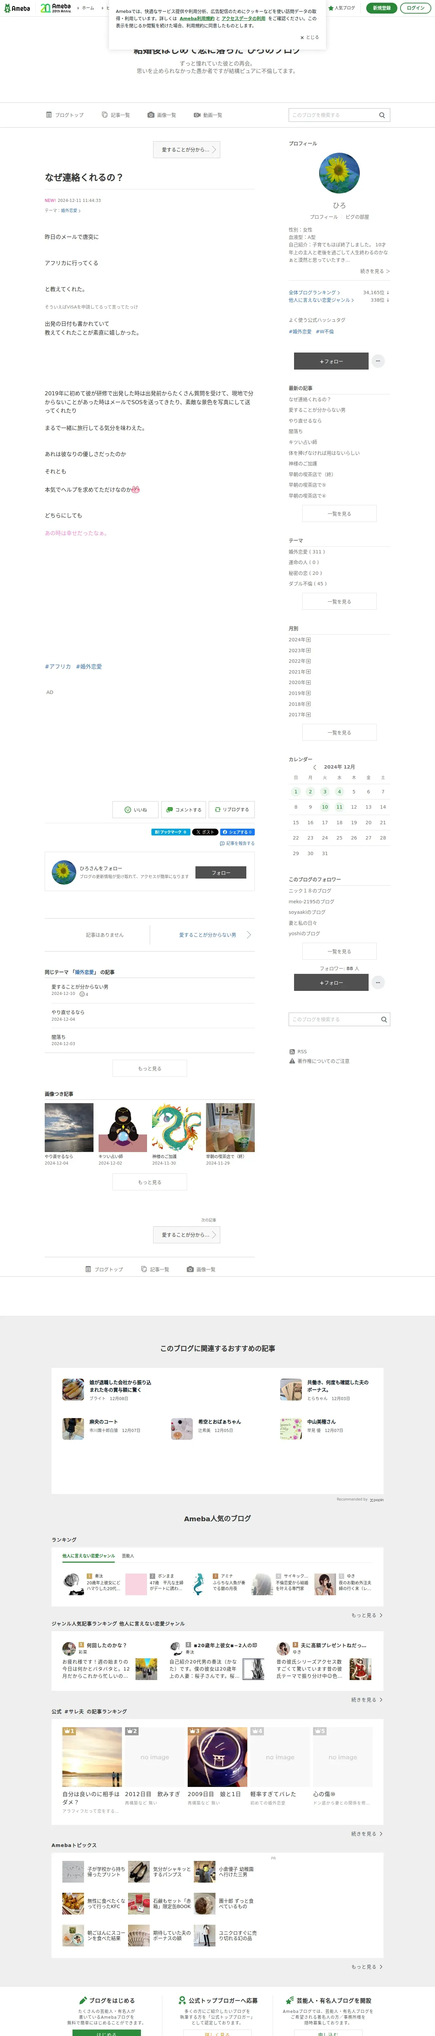Image resolution: width=435 pixels, height=2036 pixels.
Task: Click the Facebook シェアする button
Action: [237, 832]
